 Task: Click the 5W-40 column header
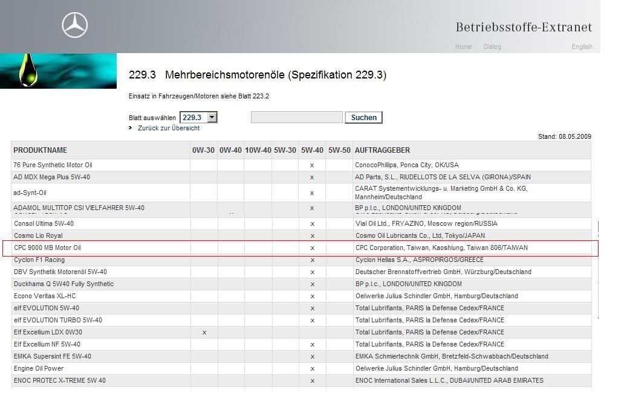tap(312, 150)
